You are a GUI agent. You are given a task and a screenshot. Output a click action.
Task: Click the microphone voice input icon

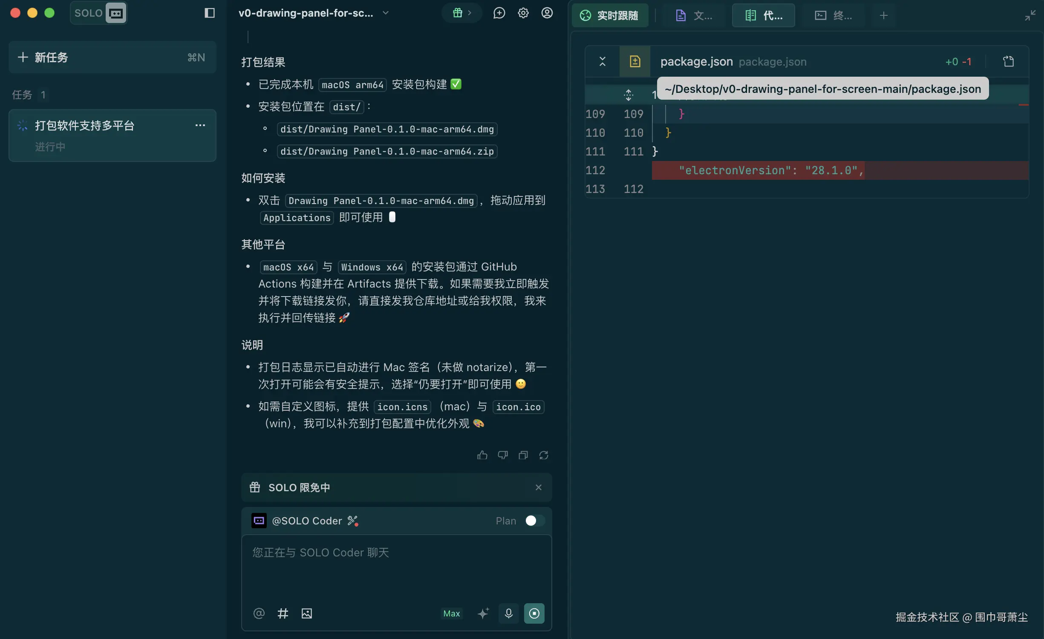click(508, 613)
